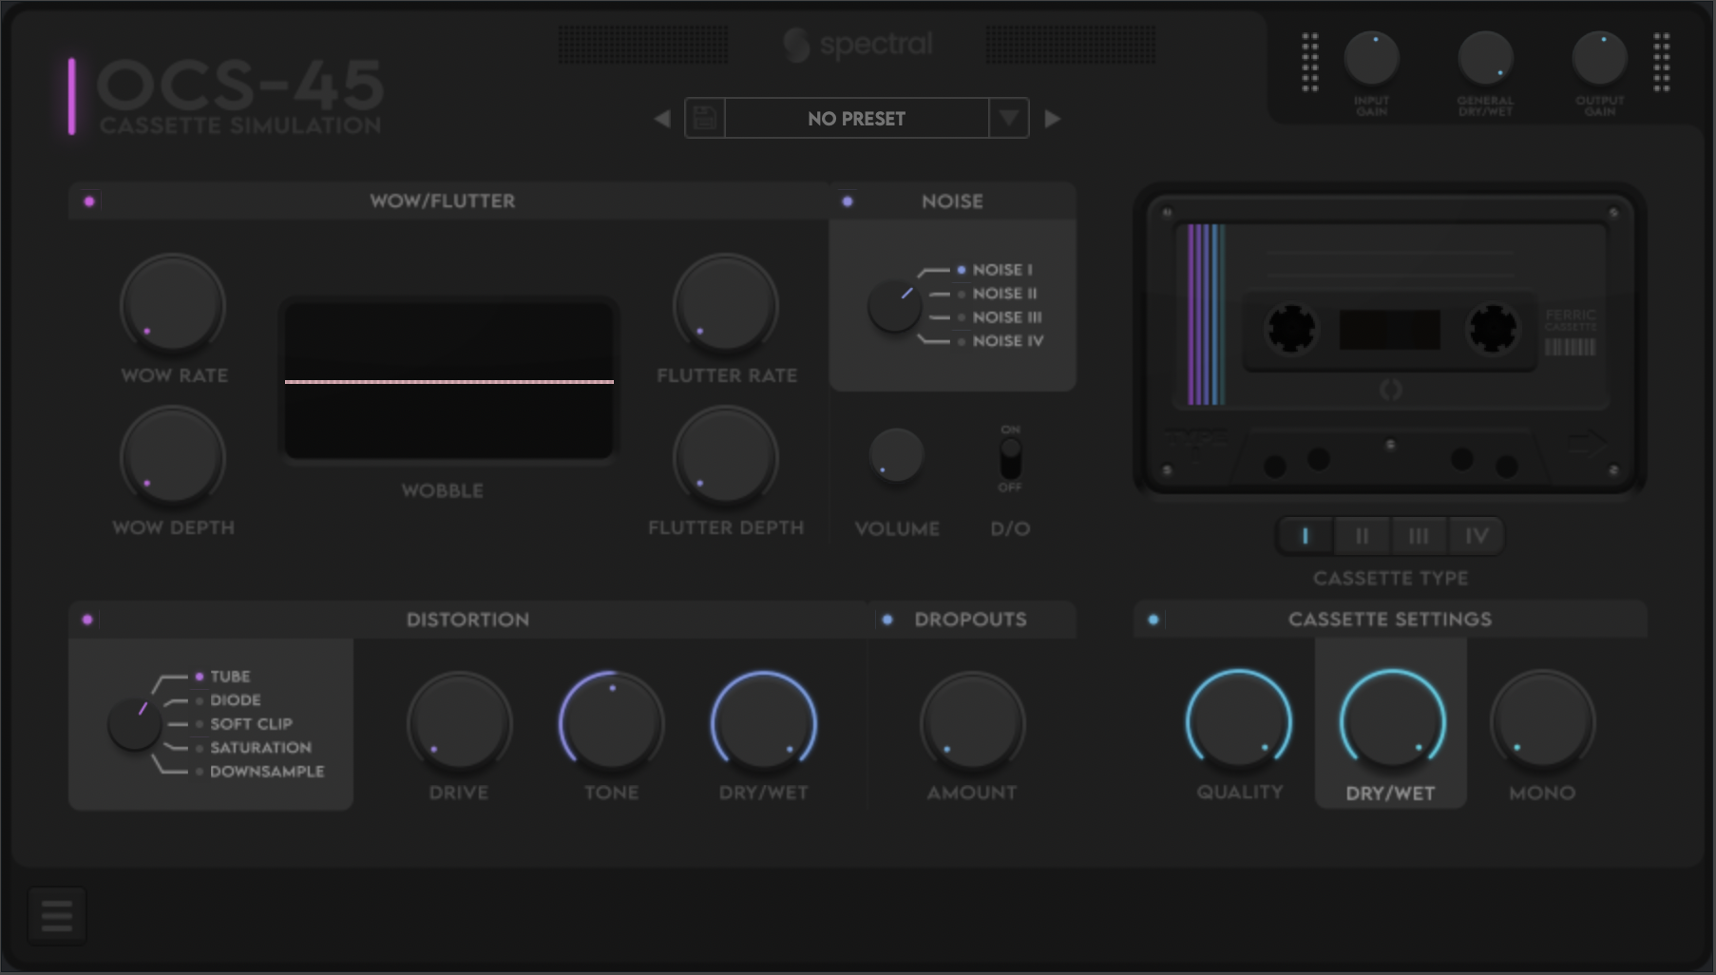Viewport: 1716px width, 975px height.
Task: Select TUBE distortion type
Action: tap(223, 677)
